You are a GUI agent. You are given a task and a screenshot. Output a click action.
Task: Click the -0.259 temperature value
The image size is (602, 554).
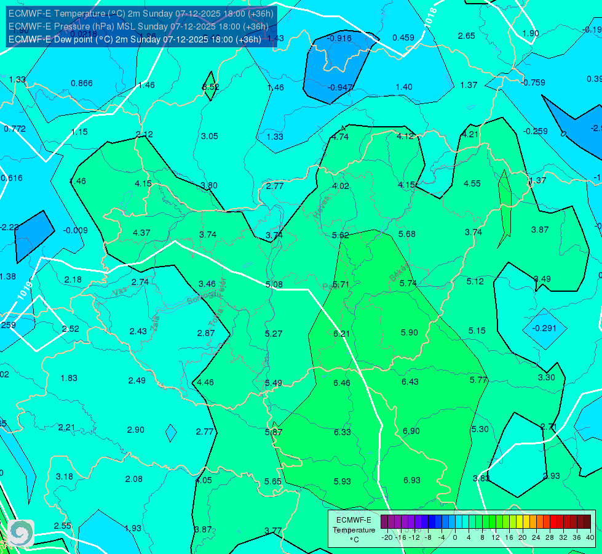535,132
